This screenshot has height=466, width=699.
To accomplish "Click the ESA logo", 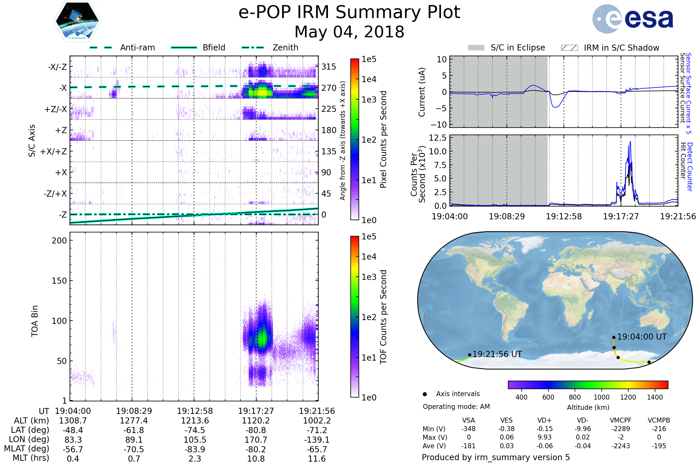I will 633,19.
